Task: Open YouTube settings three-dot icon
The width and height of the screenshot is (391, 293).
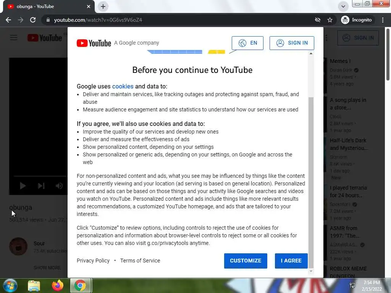Action: point(326,38)
